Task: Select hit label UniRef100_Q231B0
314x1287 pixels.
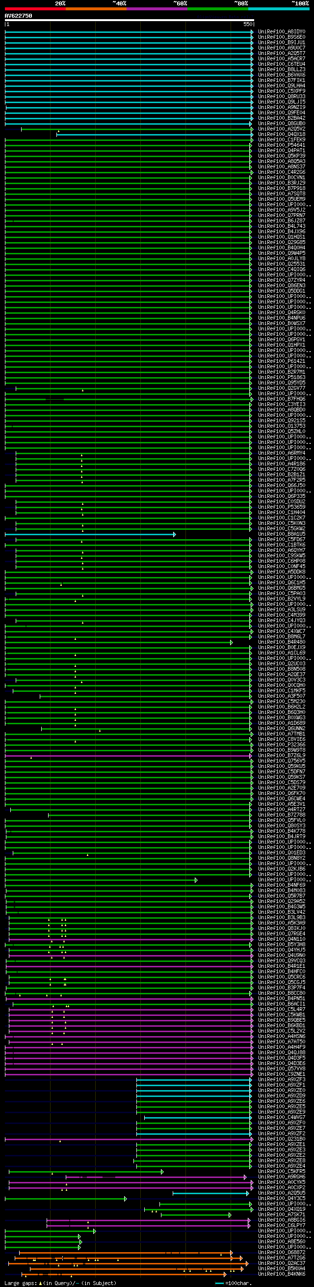Action: [x=282, y=1139]
